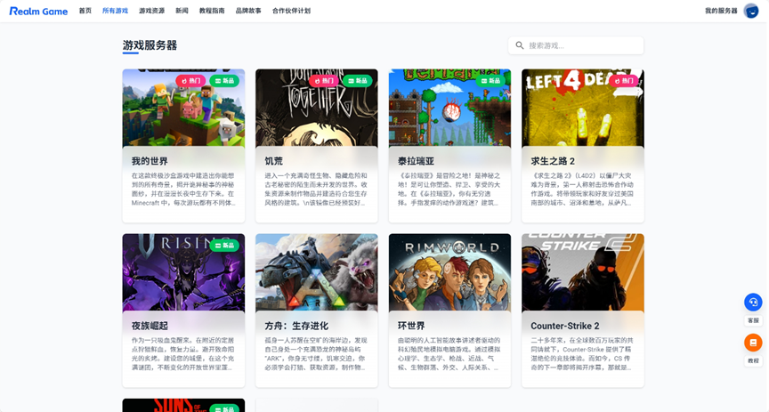Open the 饥荒 title
This screenshot has width=769, height=412.
(x=273, y=161)
